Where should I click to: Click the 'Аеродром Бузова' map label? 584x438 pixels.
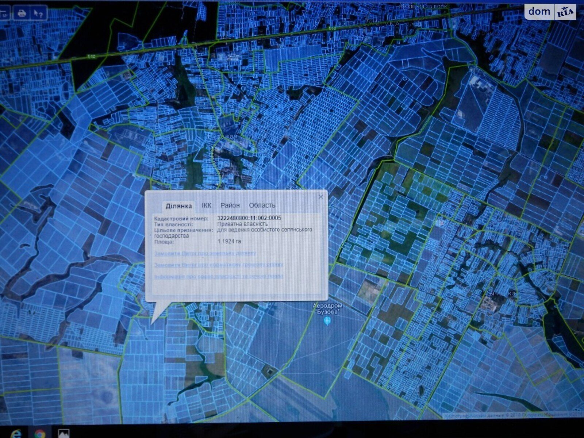pos(328,309)
